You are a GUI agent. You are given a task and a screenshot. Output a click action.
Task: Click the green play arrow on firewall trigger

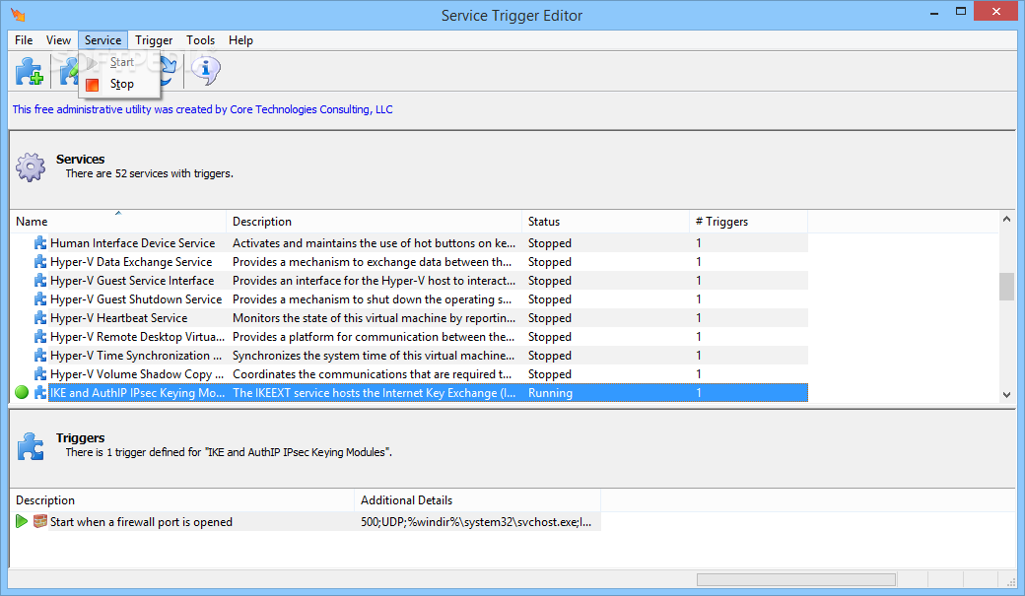tap(22, 521)
